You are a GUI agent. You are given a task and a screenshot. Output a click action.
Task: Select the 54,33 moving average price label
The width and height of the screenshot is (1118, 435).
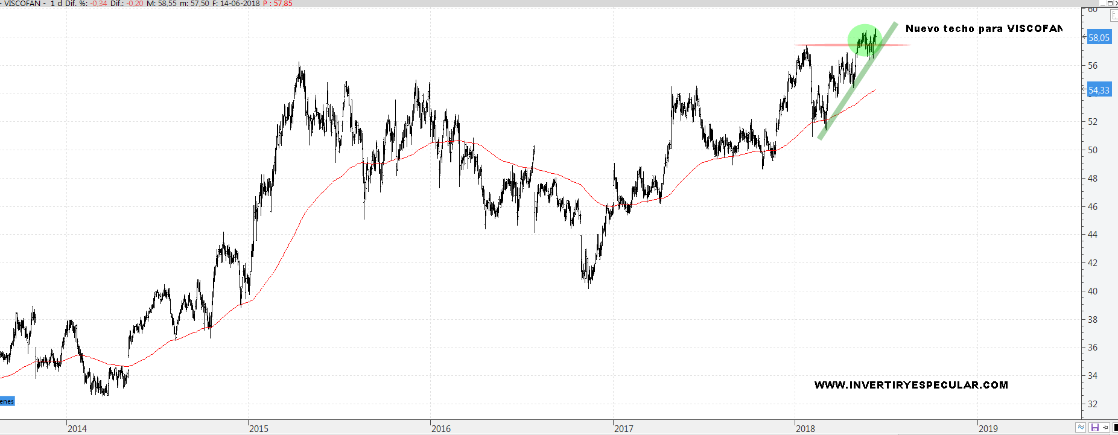pyautogui.click(x=1099, y=90)
